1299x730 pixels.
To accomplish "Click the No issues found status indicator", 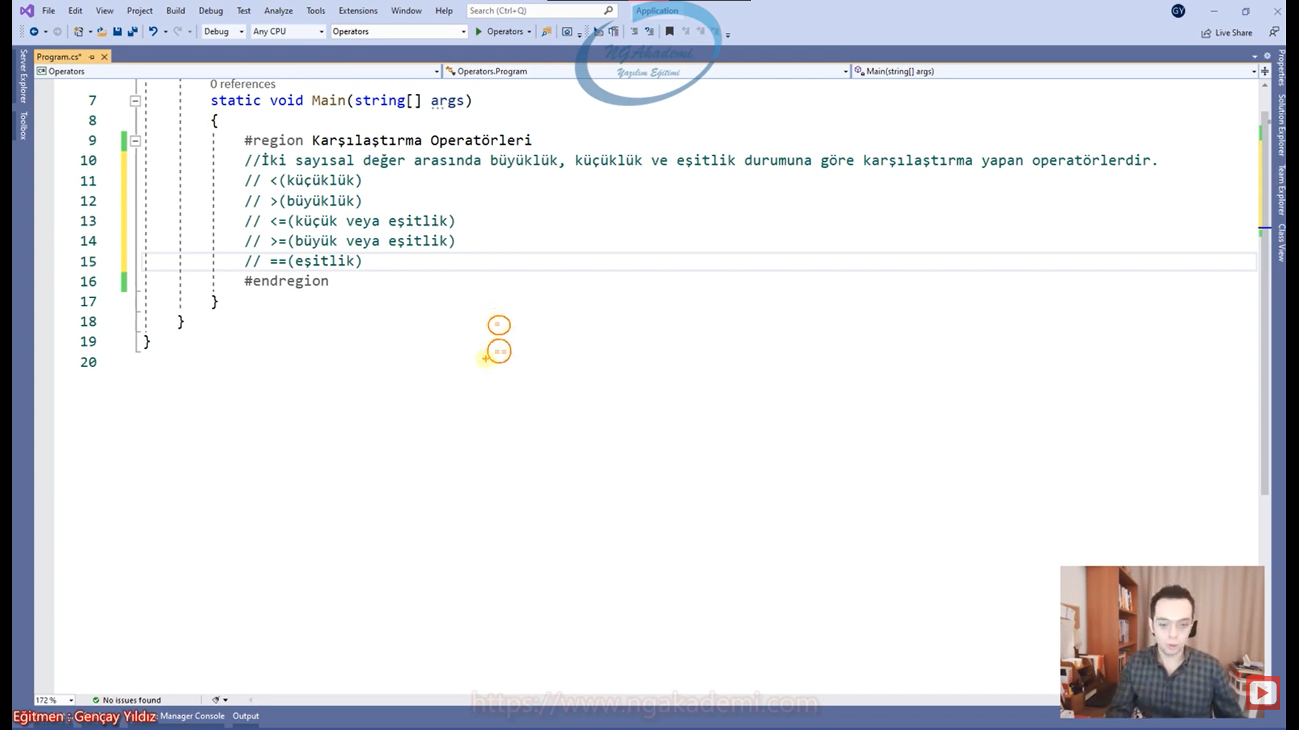I will (x=127, y=700).
